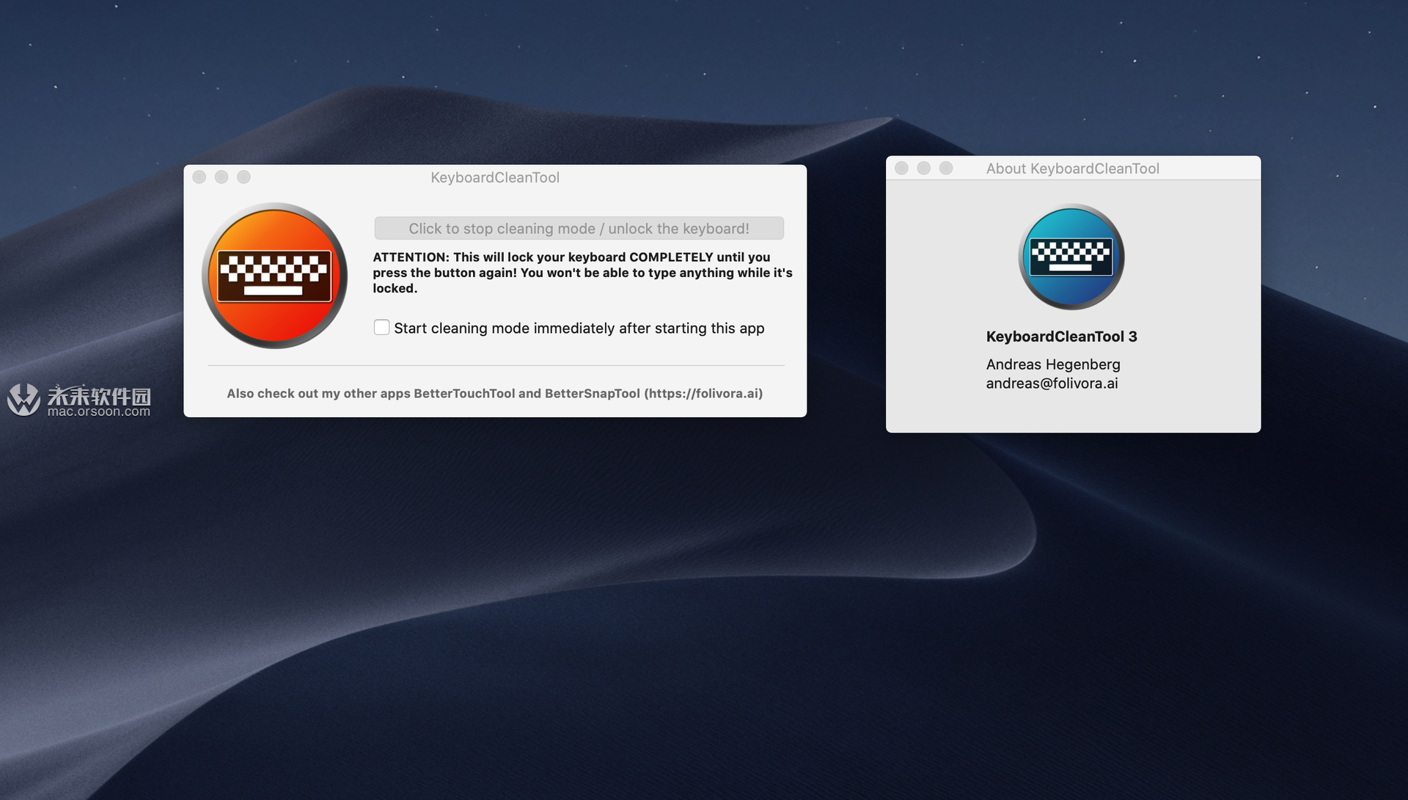1408x800 pixels.
Task: Click the Andreas Hegenberg author name
Action: 1053,364
